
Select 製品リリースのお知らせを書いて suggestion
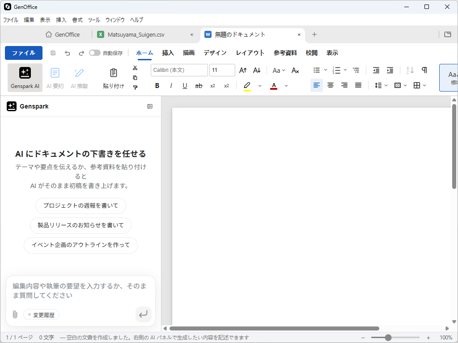click(81, 225)
